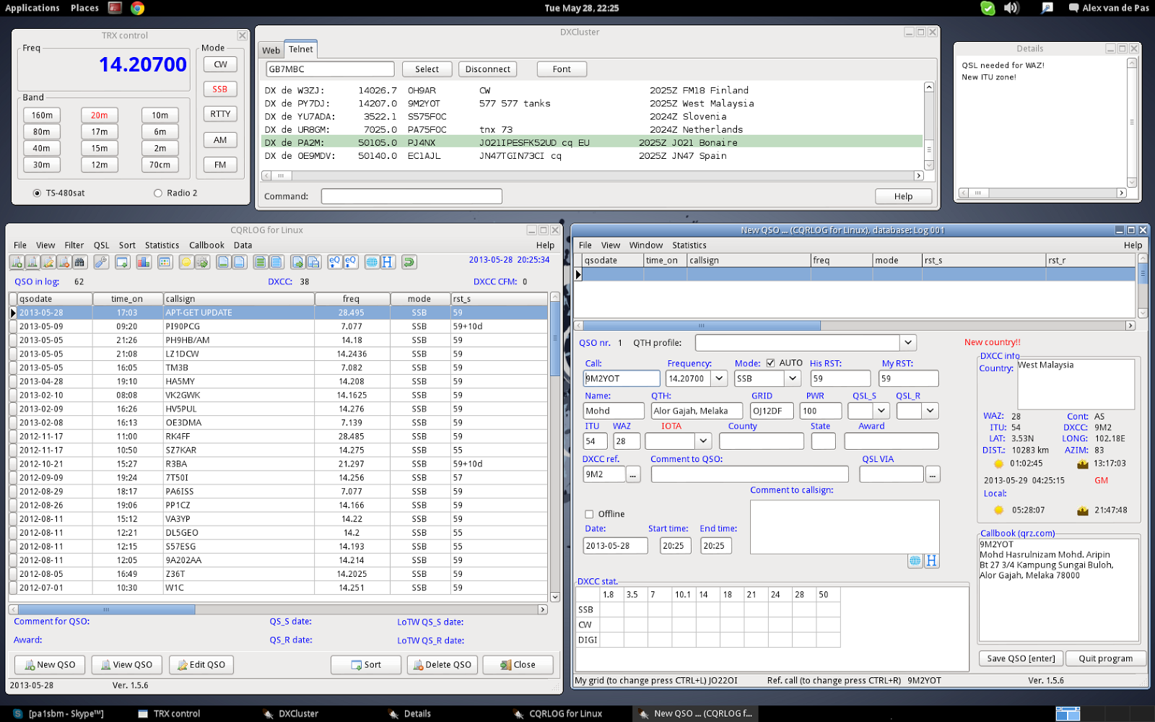Expand the QSL_R dropdown
The height and width of the screenshot is (722, 1155).
click(x=930, y=411)
